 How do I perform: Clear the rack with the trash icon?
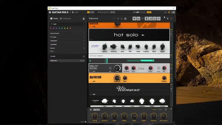coord(168,18)
